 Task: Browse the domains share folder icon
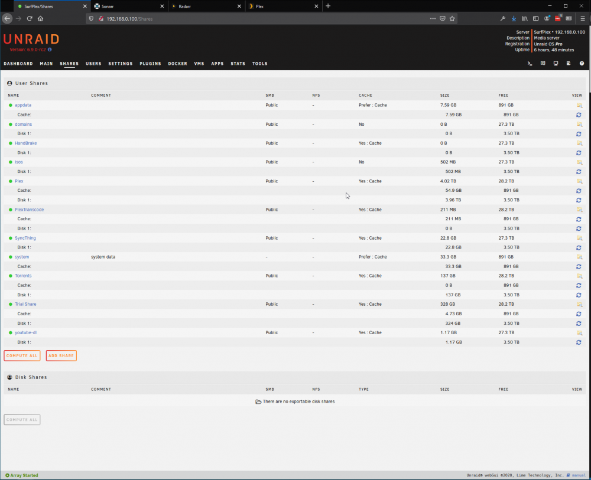click(x=579, y=124)
